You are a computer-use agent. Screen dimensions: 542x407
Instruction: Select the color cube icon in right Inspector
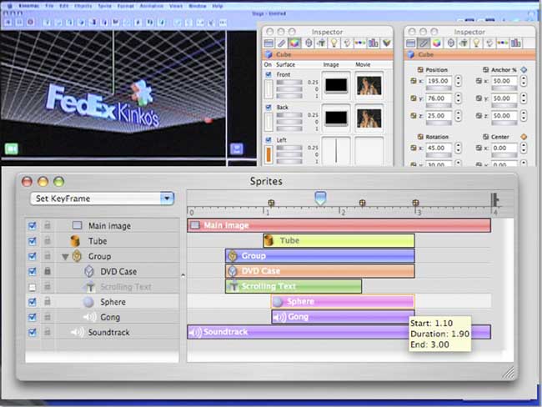point(437,43)
